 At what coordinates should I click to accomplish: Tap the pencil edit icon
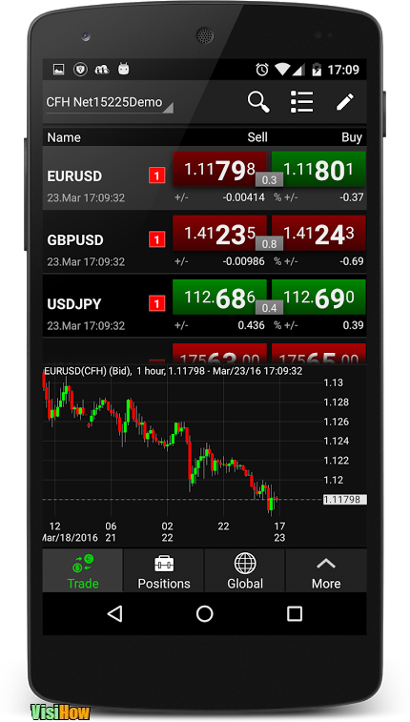[x=344, y=102]
